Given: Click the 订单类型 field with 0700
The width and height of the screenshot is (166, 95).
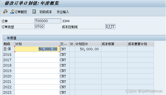Looking at the screenshot, I should [39, 27].
